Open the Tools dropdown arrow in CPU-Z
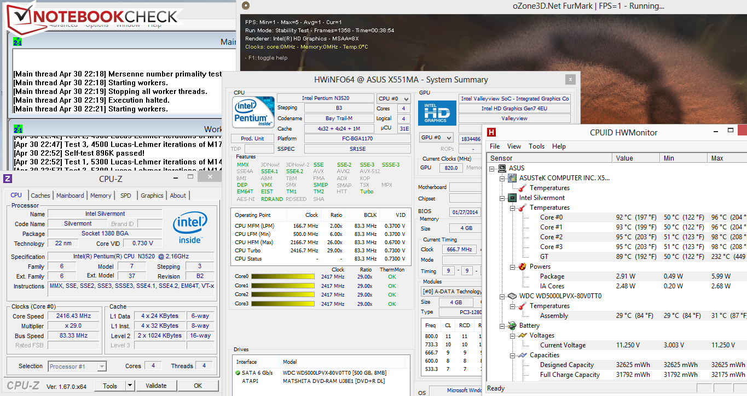The image size is (747, 396). tap(130, 386)
